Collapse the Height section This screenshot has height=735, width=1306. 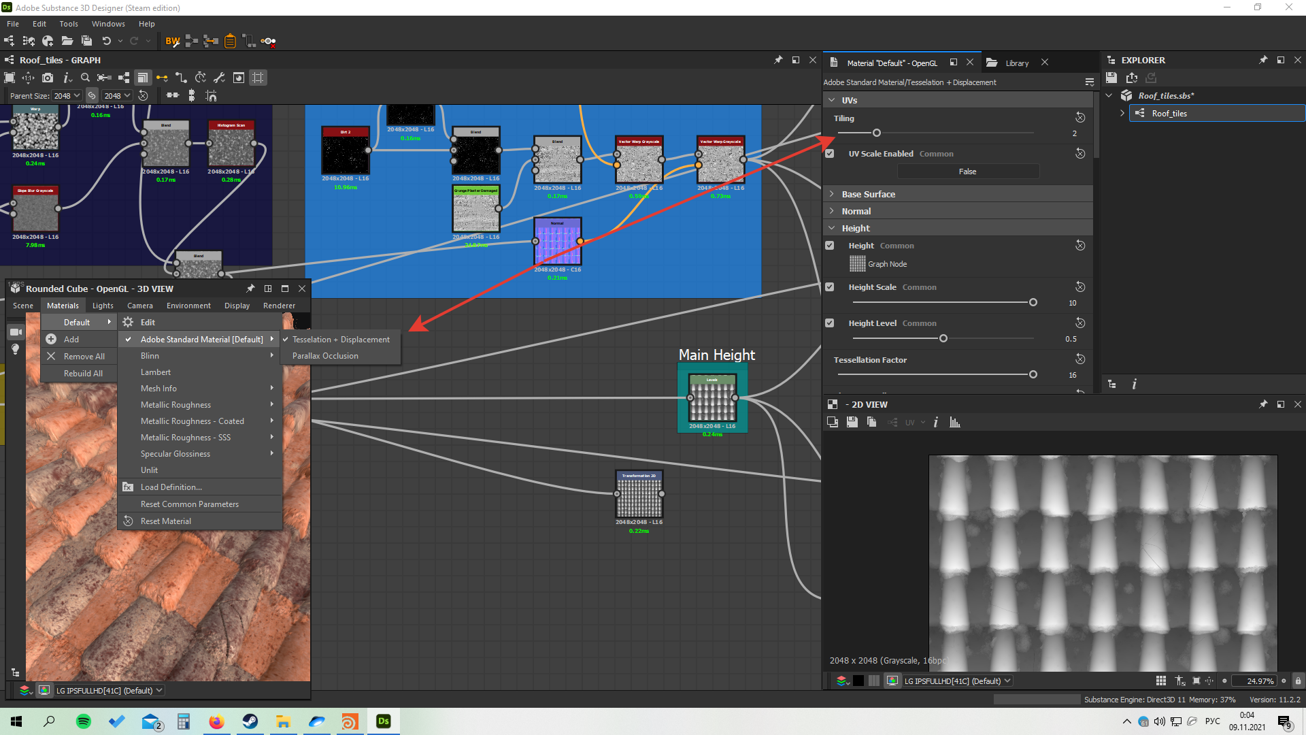click(x=832, y=228)
